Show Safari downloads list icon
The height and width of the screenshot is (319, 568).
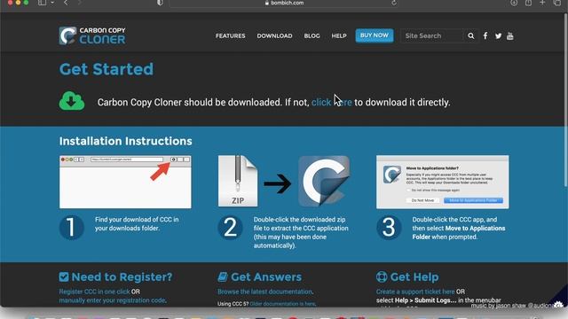pos(514,3)
